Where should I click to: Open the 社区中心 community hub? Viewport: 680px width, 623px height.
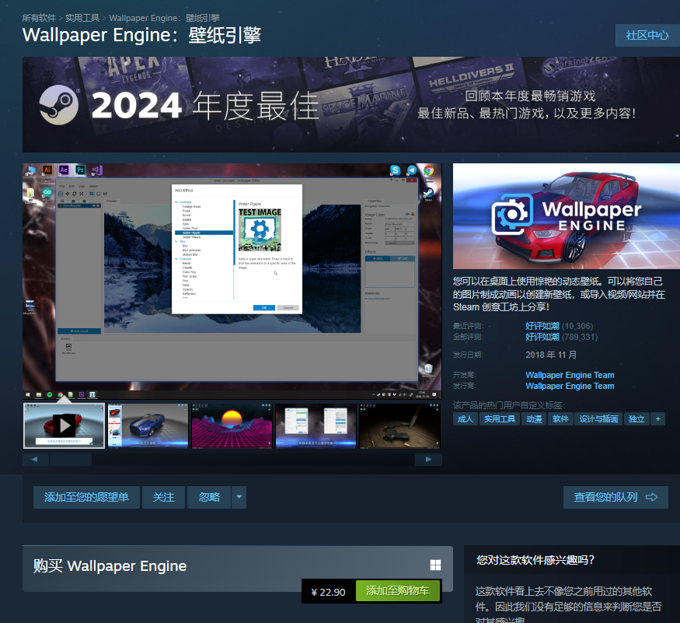647,34
